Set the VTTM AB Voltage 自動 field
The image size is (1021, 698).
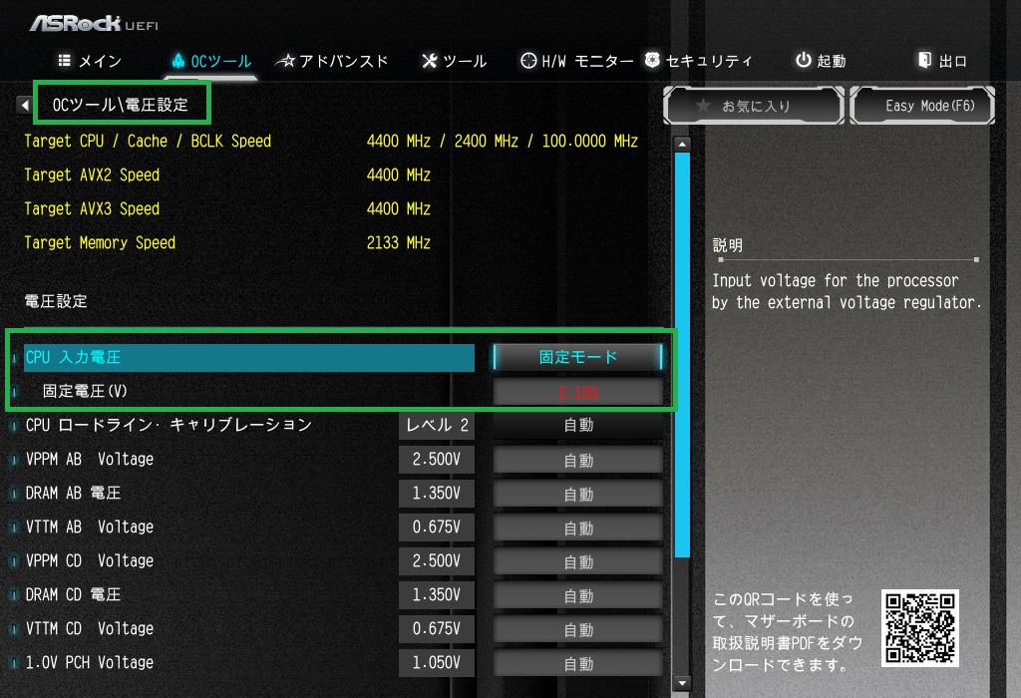(577, 528)
